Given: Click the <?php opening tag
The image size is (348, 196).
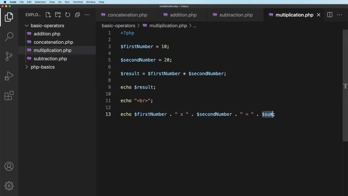Looking at the screenshot, I should tap(127, 33).
